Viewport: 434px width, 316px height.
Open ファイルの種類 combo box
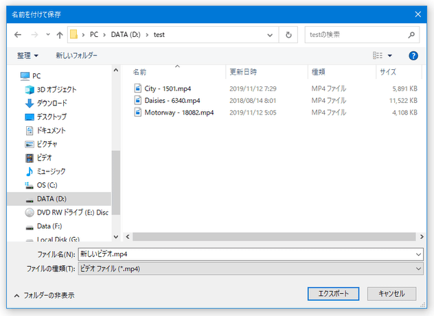click(251, 269)
